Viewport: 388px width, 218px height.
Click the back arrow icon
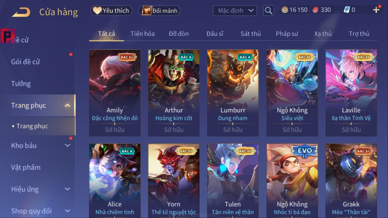tap(21, 12)
